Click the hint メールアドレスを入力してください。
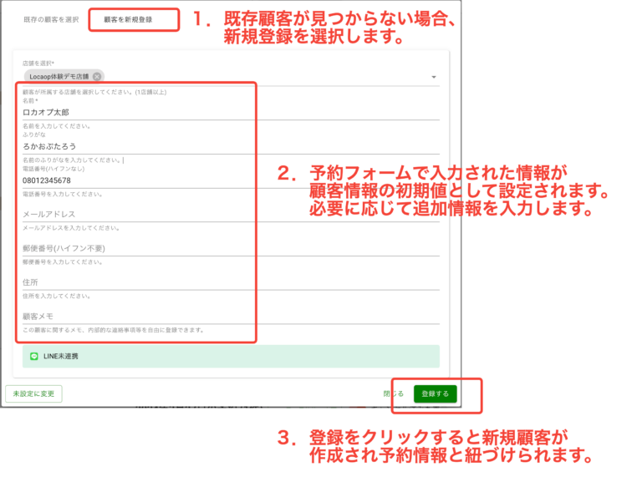This screenshot has width=642, height=482. click(71, 228)
